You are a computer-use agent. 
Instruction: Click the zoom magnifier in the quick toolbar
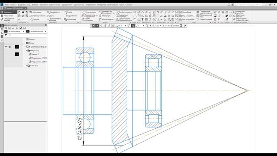click(147, 26)
